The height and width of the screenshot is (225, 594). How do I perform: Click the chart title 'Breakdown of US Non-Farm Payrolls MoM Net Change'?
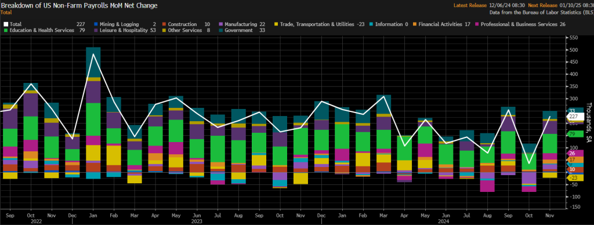(x=79, y=5)
